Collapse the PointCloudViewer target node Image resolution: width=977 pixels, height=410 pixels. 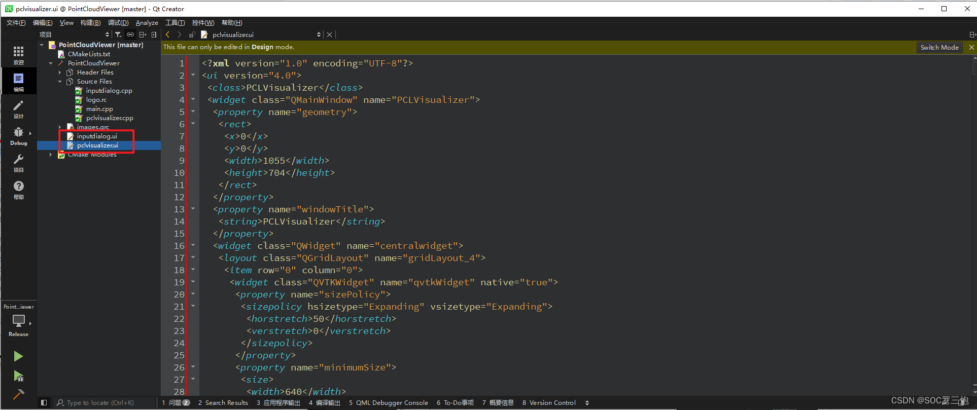[x=51, y=63]
